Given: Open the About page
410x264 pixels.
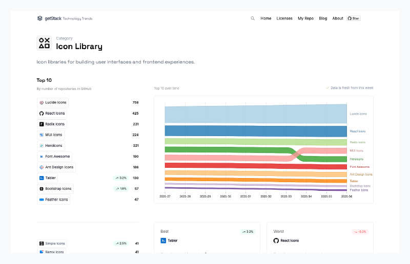Looking at the screenshot, I should pos(338,18).
